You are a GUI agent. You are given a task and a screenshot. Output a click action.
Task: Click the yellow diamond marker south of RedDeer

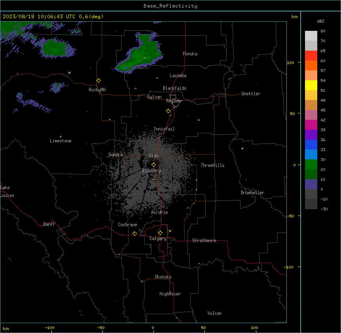coord(168,111)
